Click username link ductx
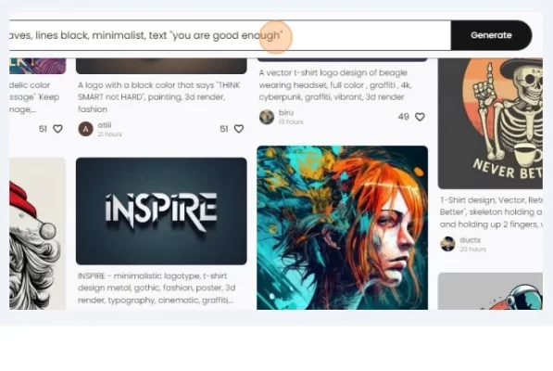 tap(471, 240)
